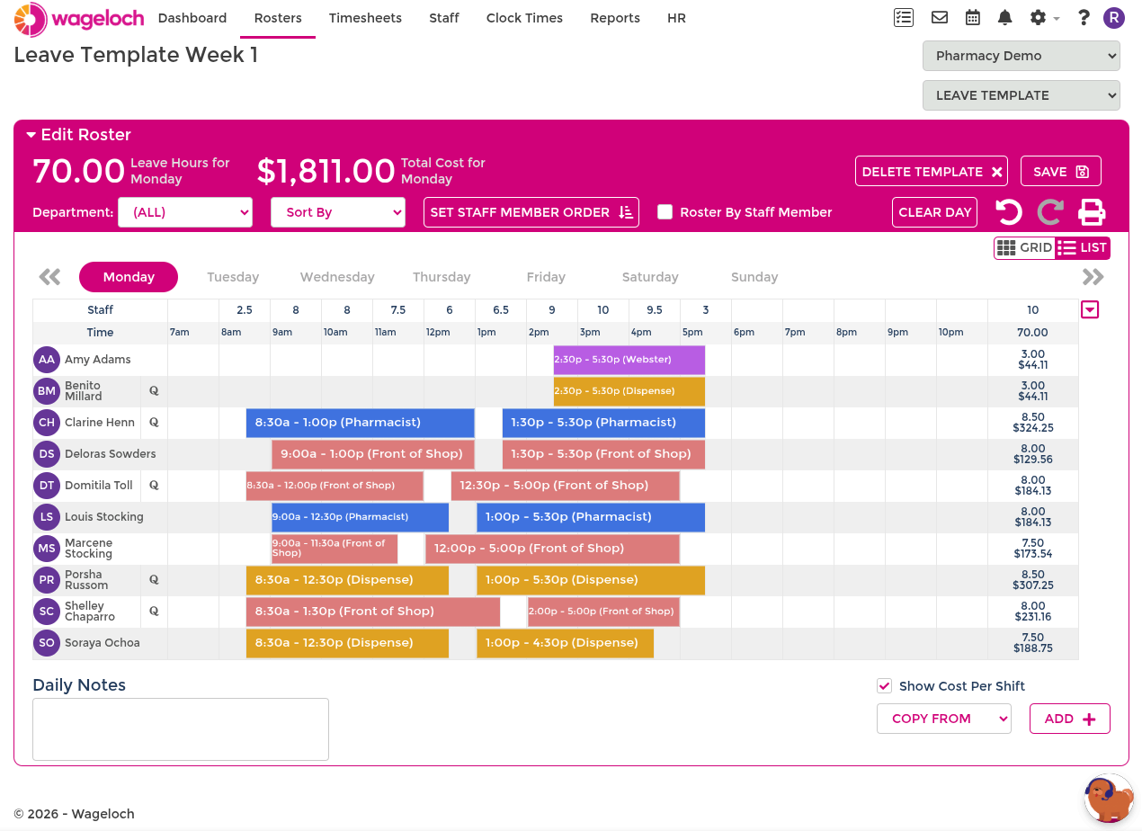
Task: Select Amy Adams Webster shift block
Action: (x=629, y=360)
